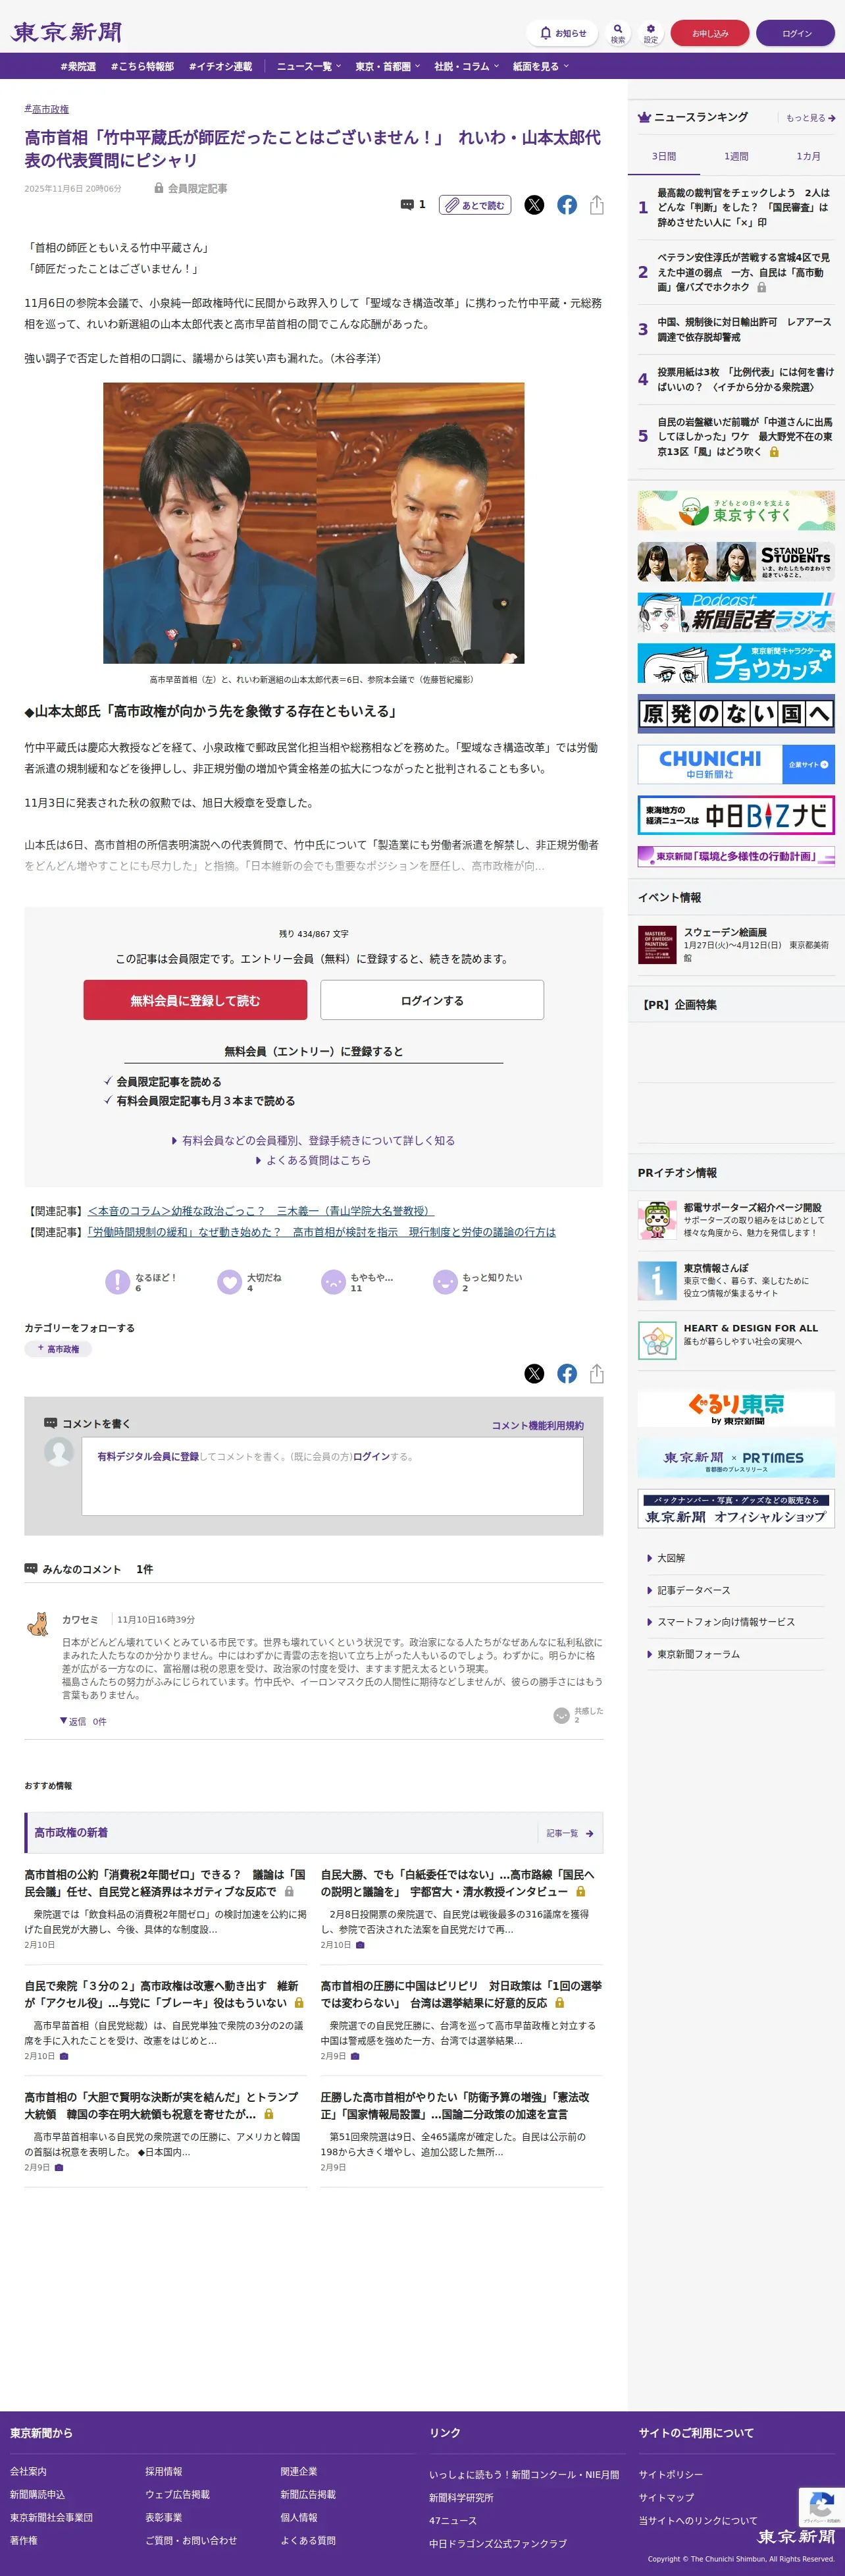This screenshot has height=2576, width=845.
Task: Share article on X below headline
Action: click(535, 205)
